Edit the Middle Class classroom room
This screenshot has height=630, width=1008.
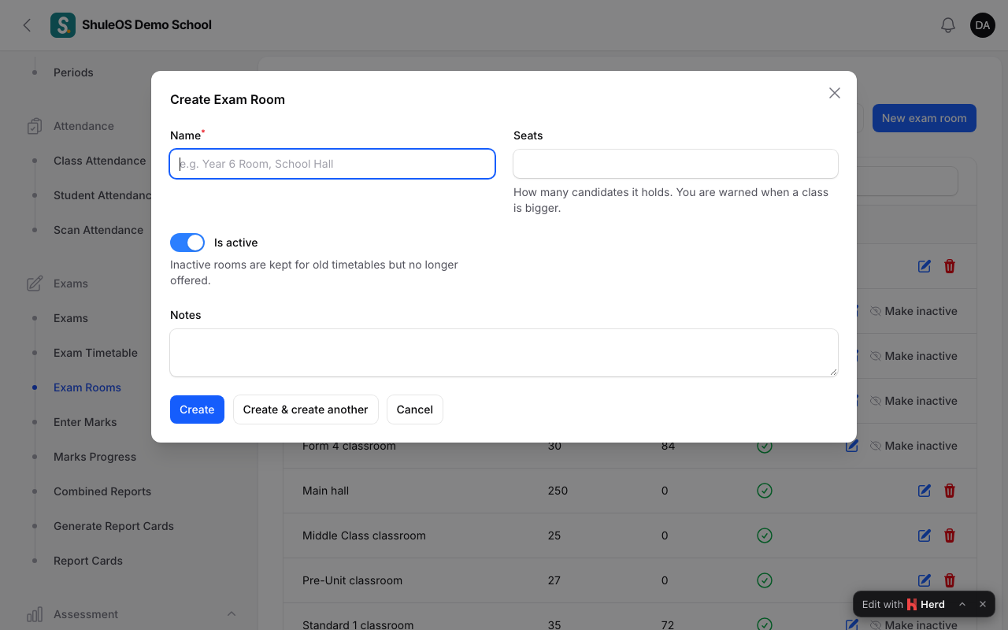(925, 535)
